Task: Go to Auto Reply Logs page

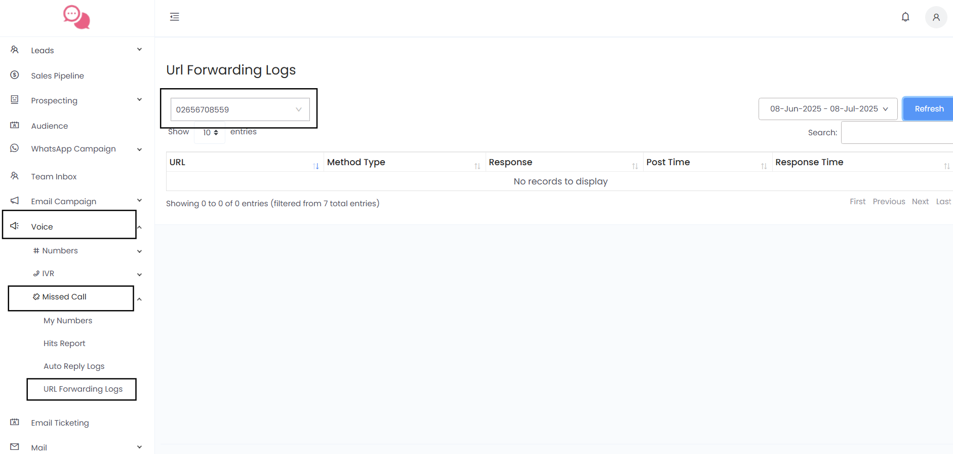Action: [74, 366]
